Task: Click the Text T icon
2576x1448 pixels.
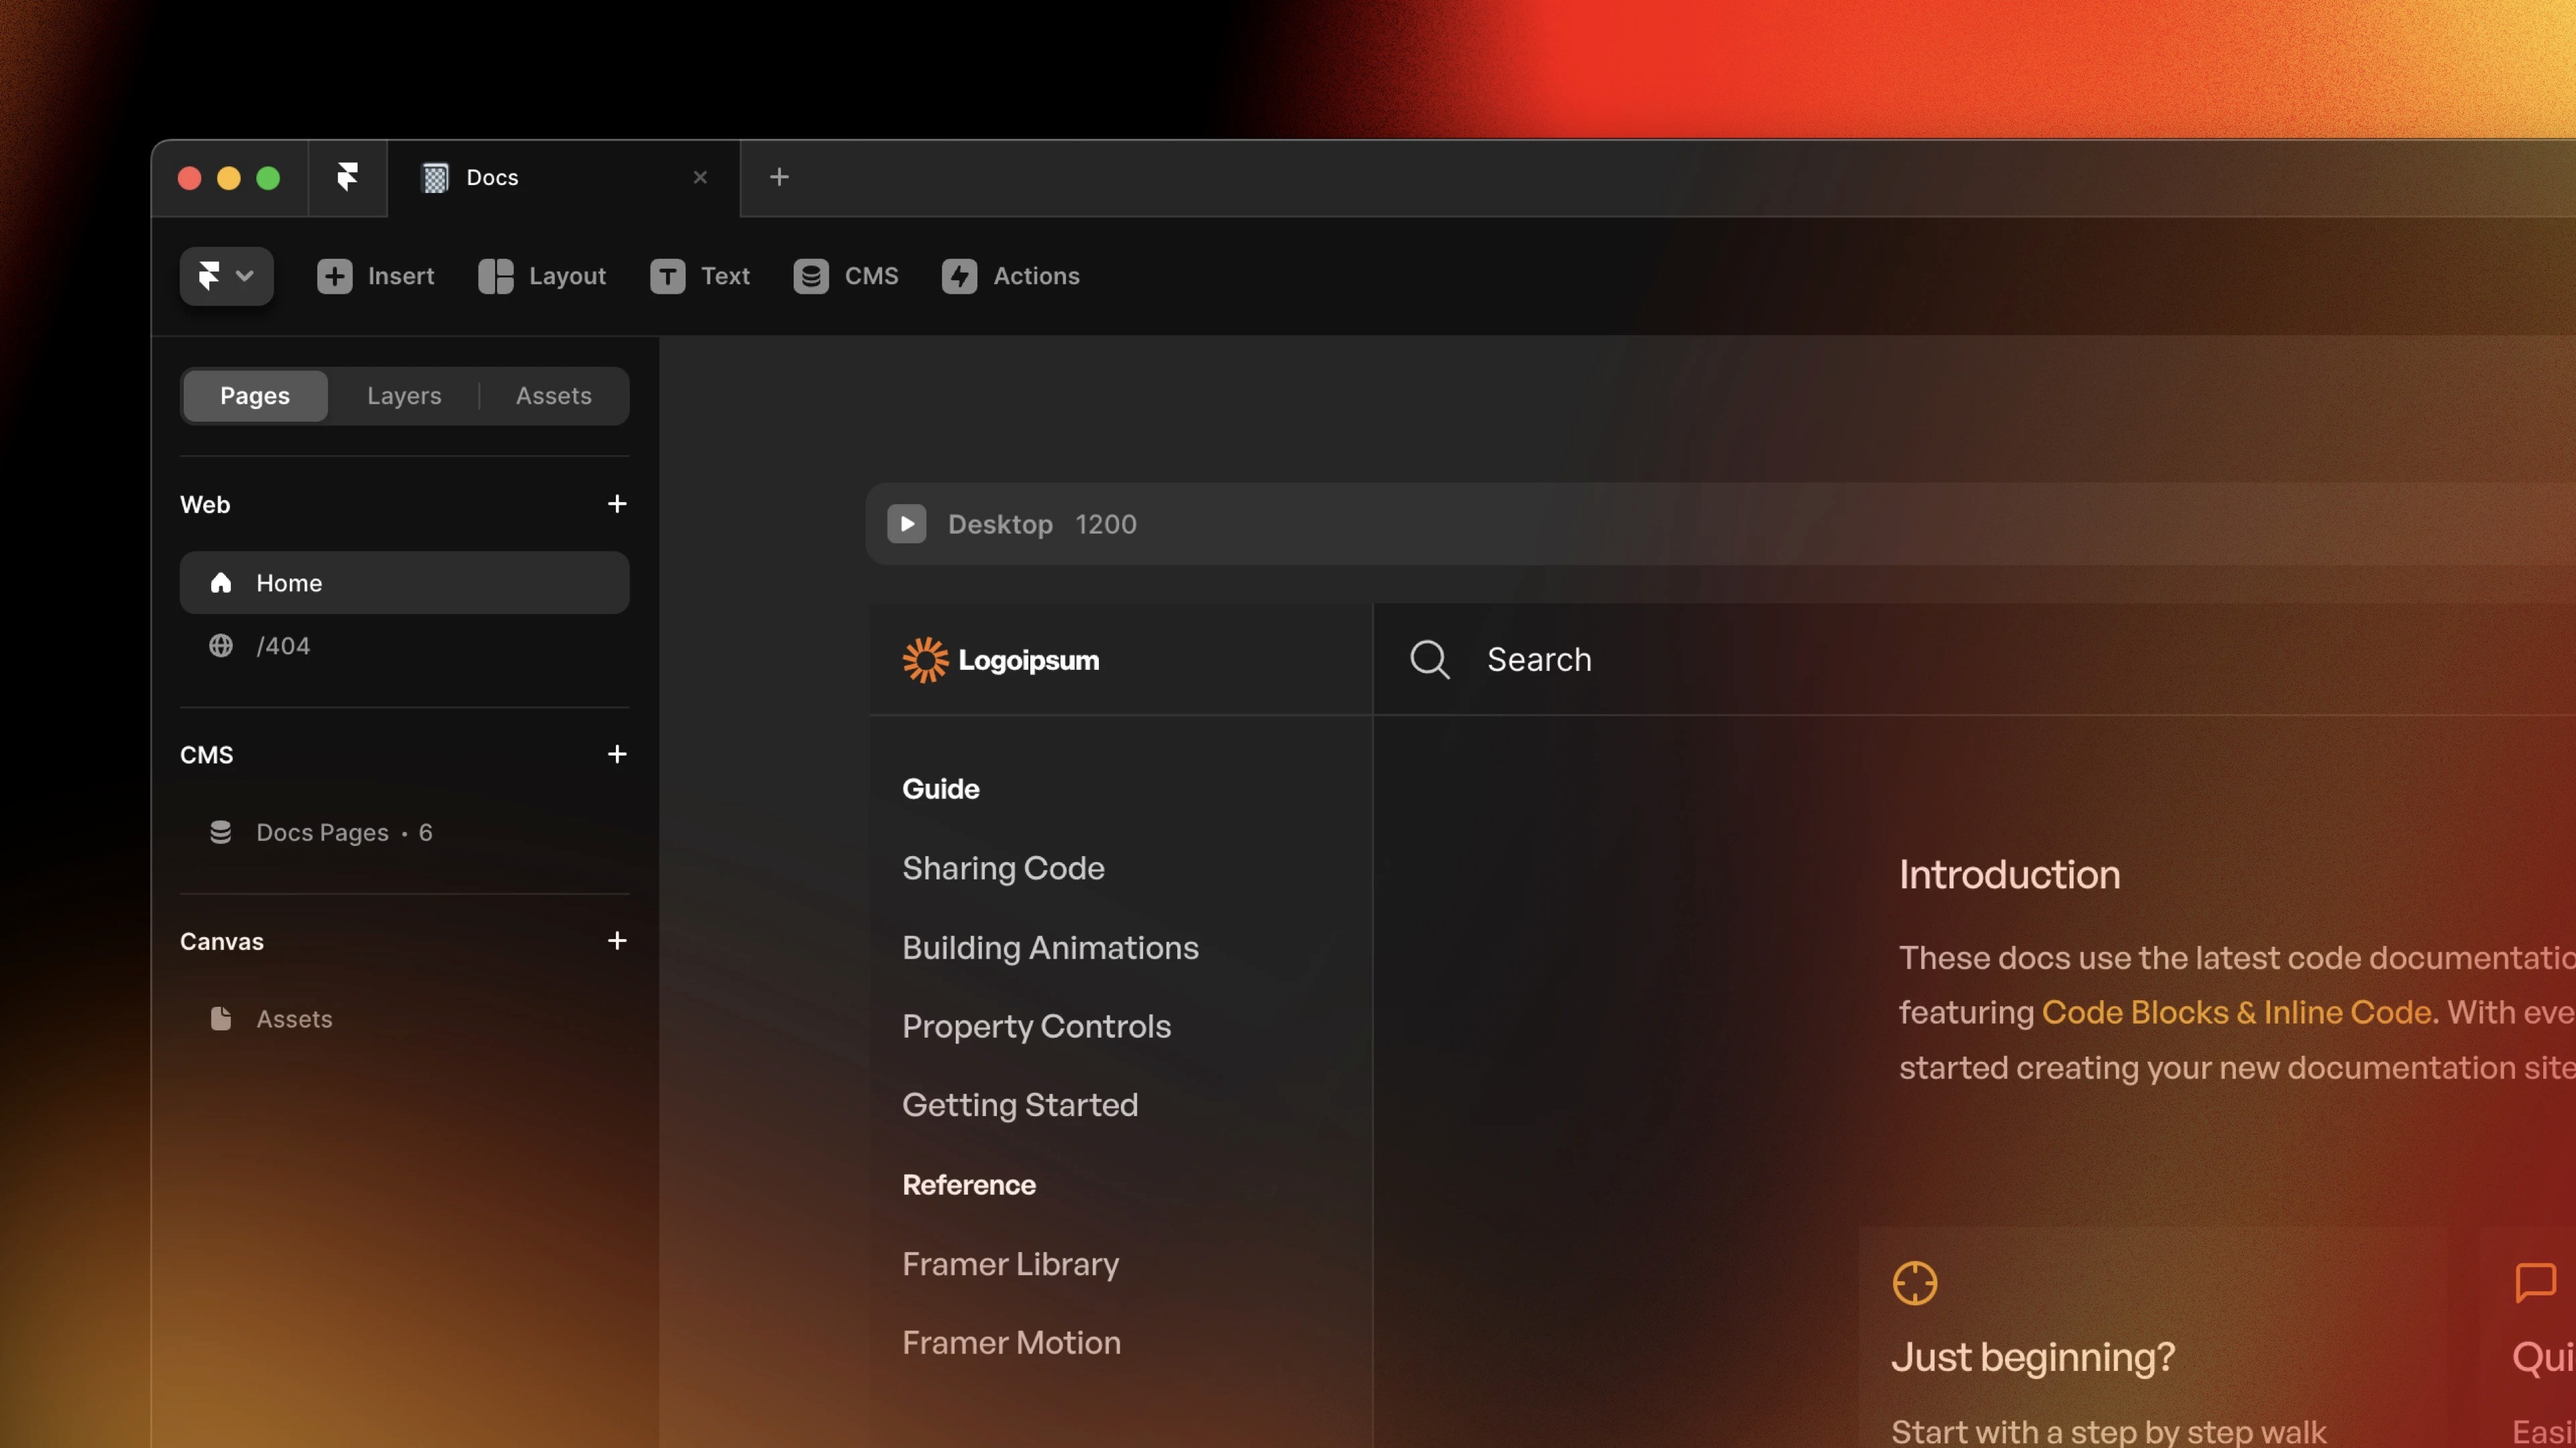Action: pos(667,276)
